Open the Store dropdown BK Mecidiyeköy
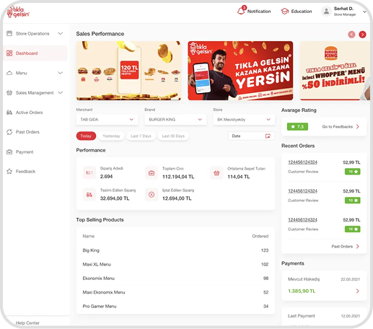373x329 pixels. [244, 120]
